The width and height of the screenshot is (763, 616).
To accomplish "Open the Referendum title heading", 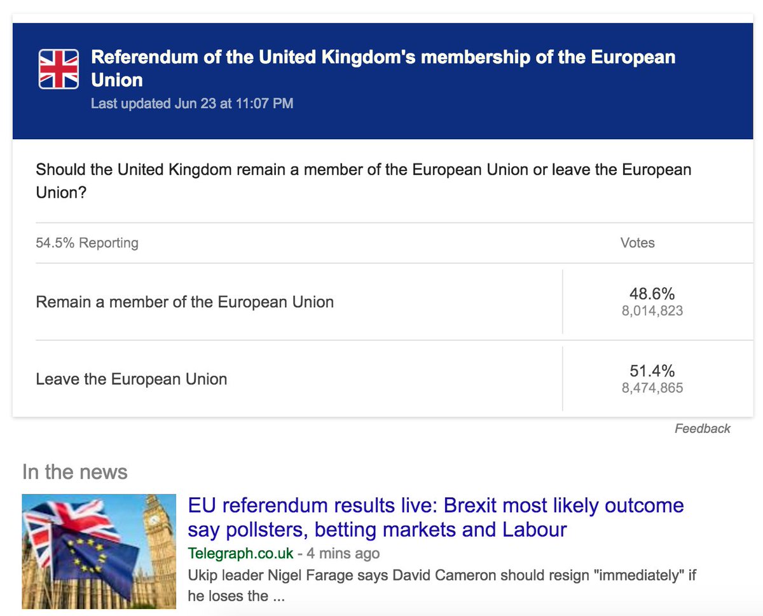I will coord(383,68).
